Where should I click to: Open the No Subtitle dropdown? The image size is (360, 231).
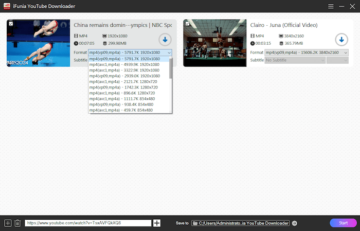295,60
